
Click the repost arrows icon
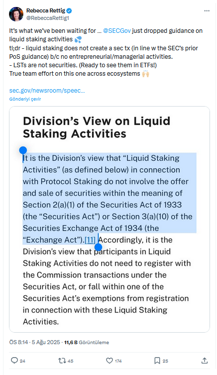click(62, 361)
